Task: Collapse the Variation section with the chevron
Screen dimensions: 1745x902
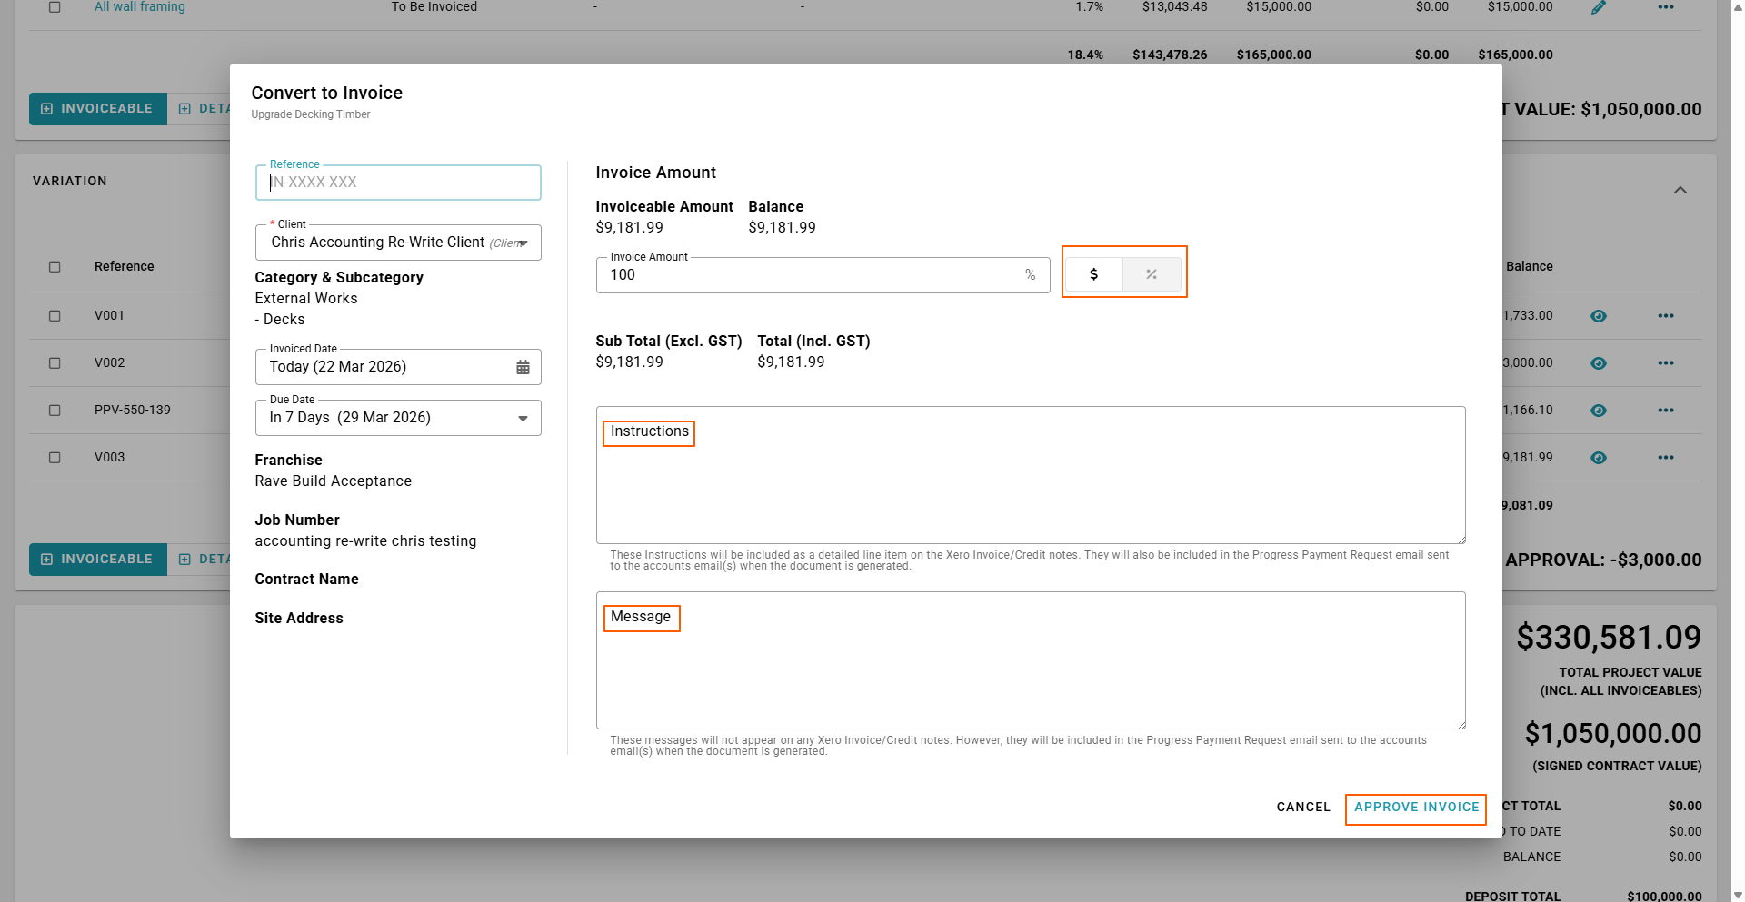Action: tap(1680, 190)
